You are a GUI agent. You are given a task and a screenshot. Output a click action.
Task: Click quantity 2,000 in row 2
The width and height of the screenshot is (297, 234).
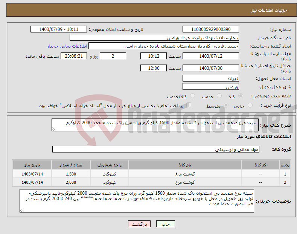[x=71, y=182]
